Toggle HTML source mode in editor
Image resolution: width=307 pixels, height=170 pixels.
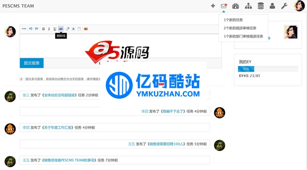coord(24,29)
